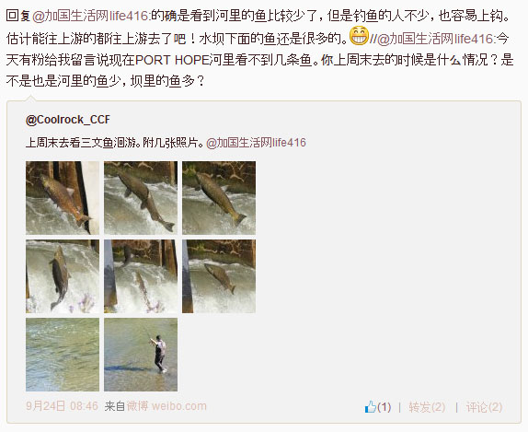The image size is (528, 432).
Task: Open the vertical jumping salmon photo in middle row
Action: pyautogui.click(x=63, y=276)
